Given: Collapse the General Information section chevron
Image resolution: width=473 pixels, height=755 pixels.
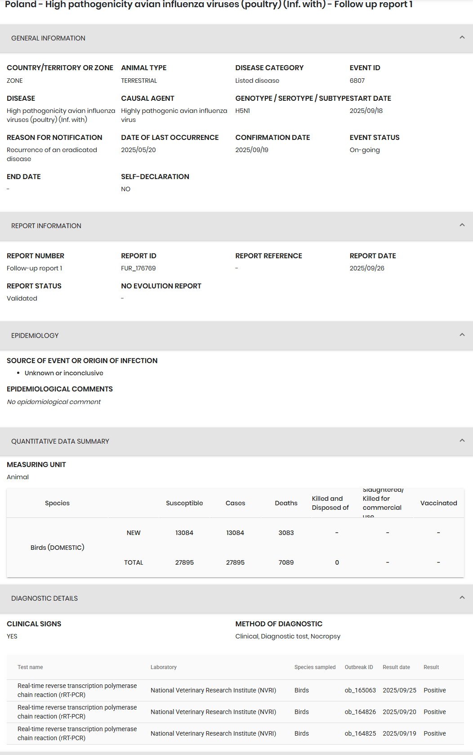Looking at the screenshot, I should pos(462,38).
